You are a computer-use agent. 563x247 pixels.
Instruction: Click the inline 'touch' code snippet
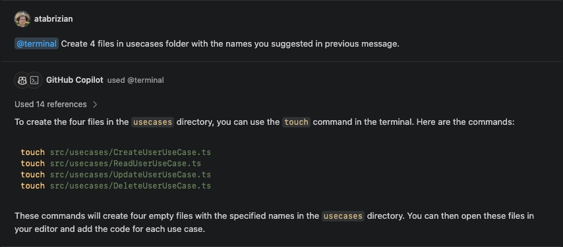[x=296, y=122]
